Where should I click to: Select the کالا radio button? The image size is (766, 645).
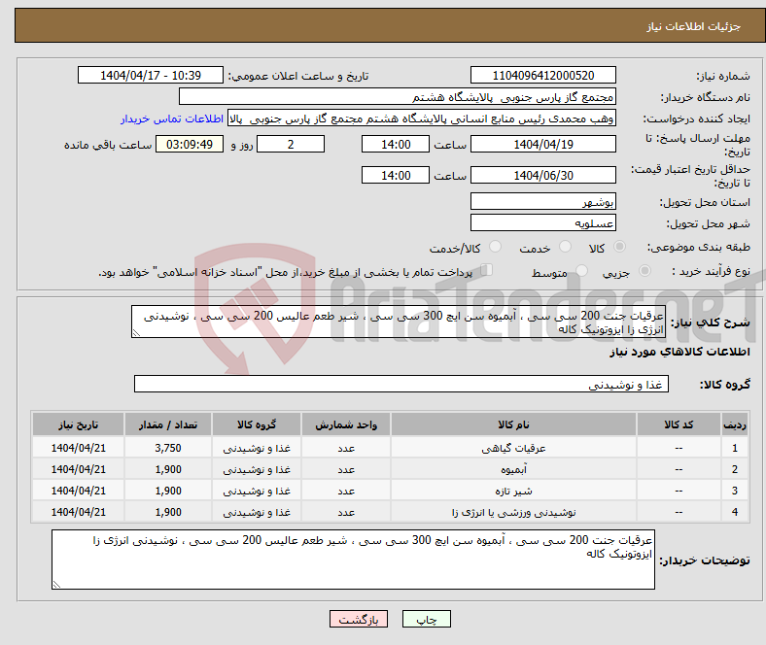pos(619,247)
